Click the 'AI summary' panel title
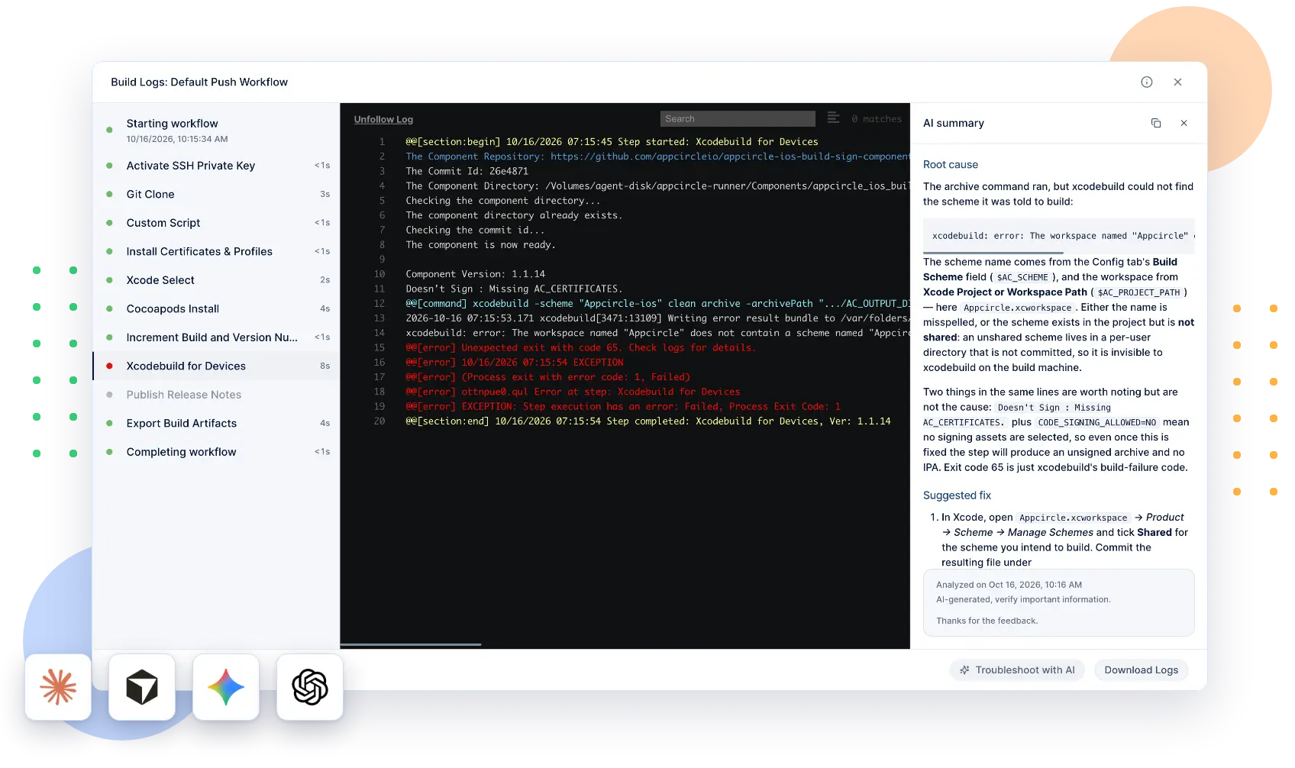This screenshot has width=1295, height=768. [953, 124]
